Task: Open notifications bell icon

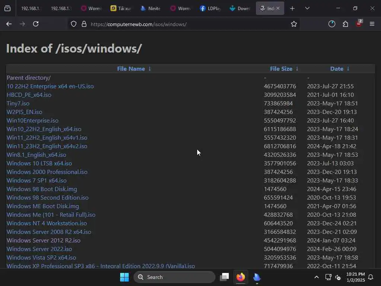Action: tap(371, 277)
